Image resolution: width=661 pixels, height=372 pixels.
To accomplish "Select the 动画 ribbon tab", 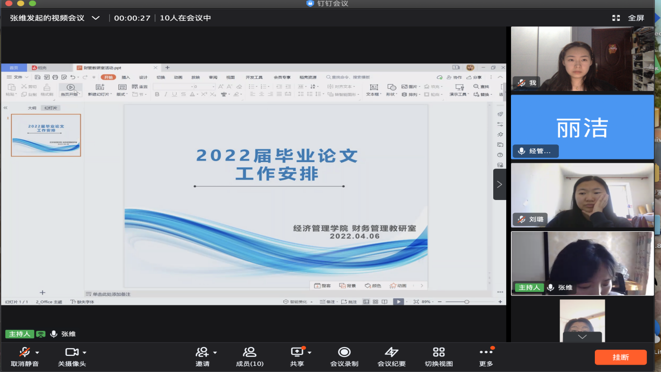I will click(178, 77).
